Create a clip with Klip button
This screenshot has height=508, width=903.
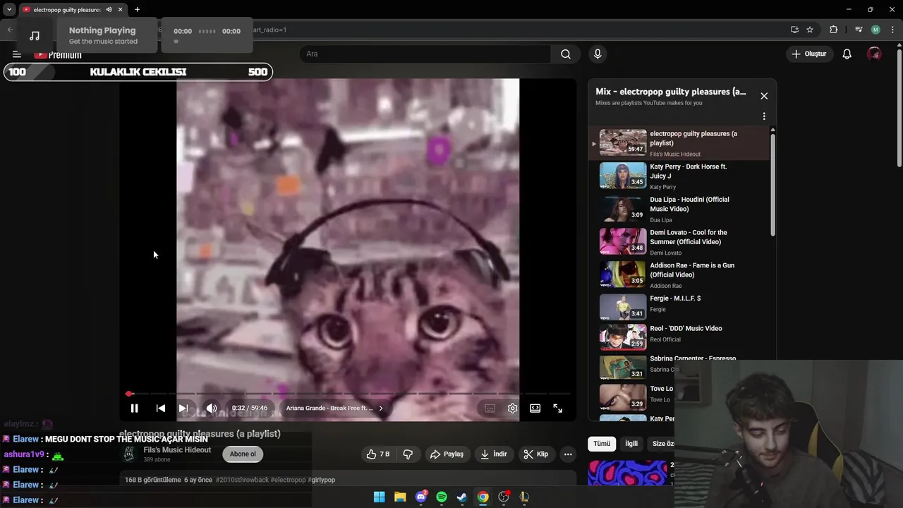point(535,454)
